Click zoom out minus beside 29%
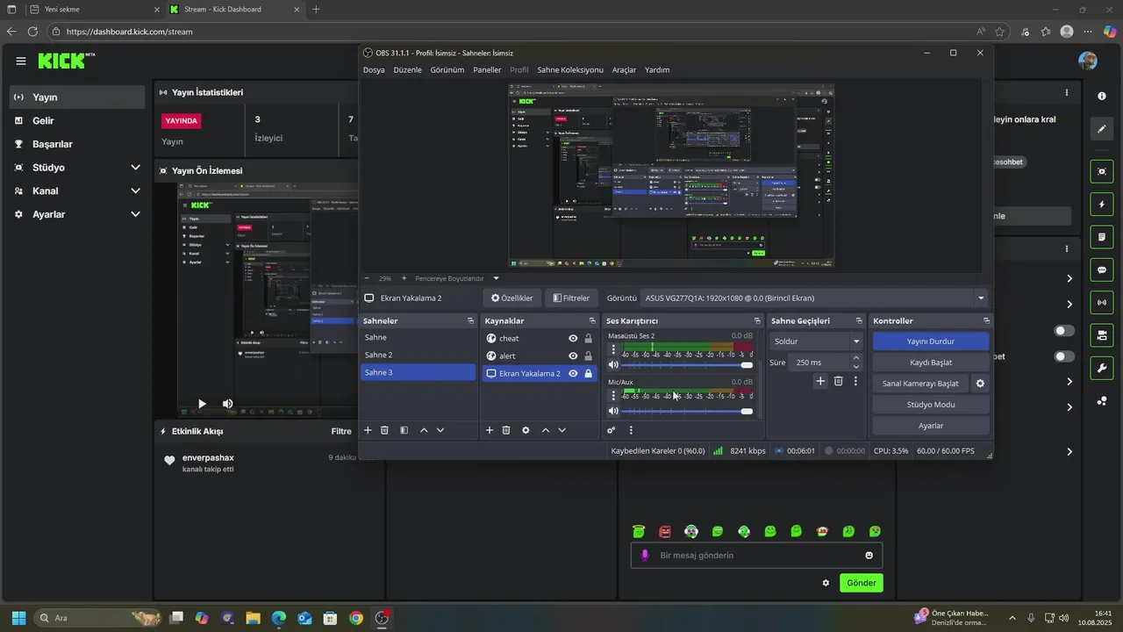1123x632 pixels. pos(367,278)
